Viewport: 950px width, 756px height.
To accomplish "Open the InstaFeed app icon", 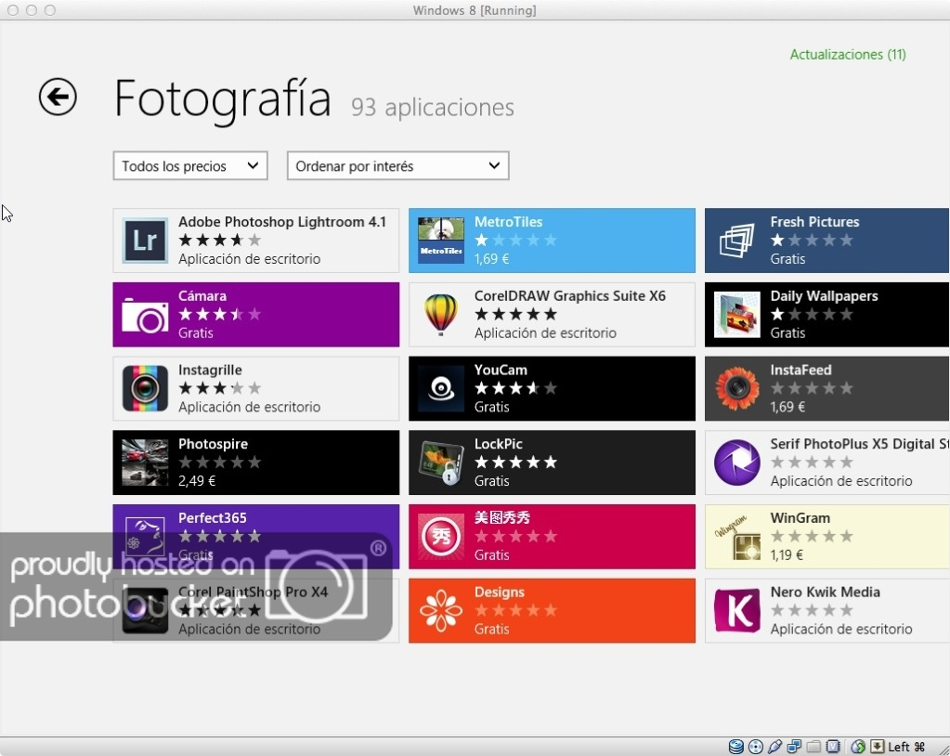I will click(736, 388).
